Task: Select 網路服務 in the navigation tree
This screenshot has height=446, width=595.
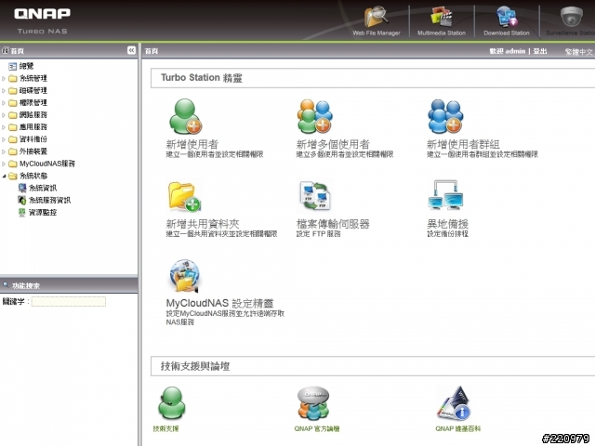Action: tap(33, 115)
